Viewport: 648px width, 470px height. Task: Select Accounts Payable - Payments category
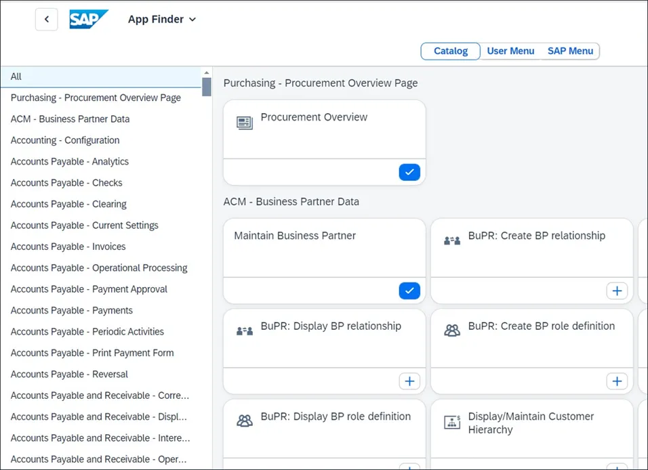point(101,311)
